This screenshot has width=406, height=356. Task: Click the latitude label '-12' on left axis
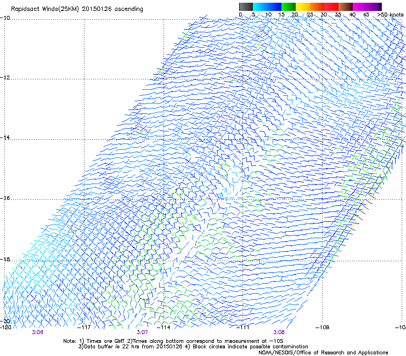(5, 78)
